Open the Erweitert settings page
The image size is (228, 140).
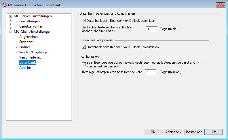(x=26, y=42)
